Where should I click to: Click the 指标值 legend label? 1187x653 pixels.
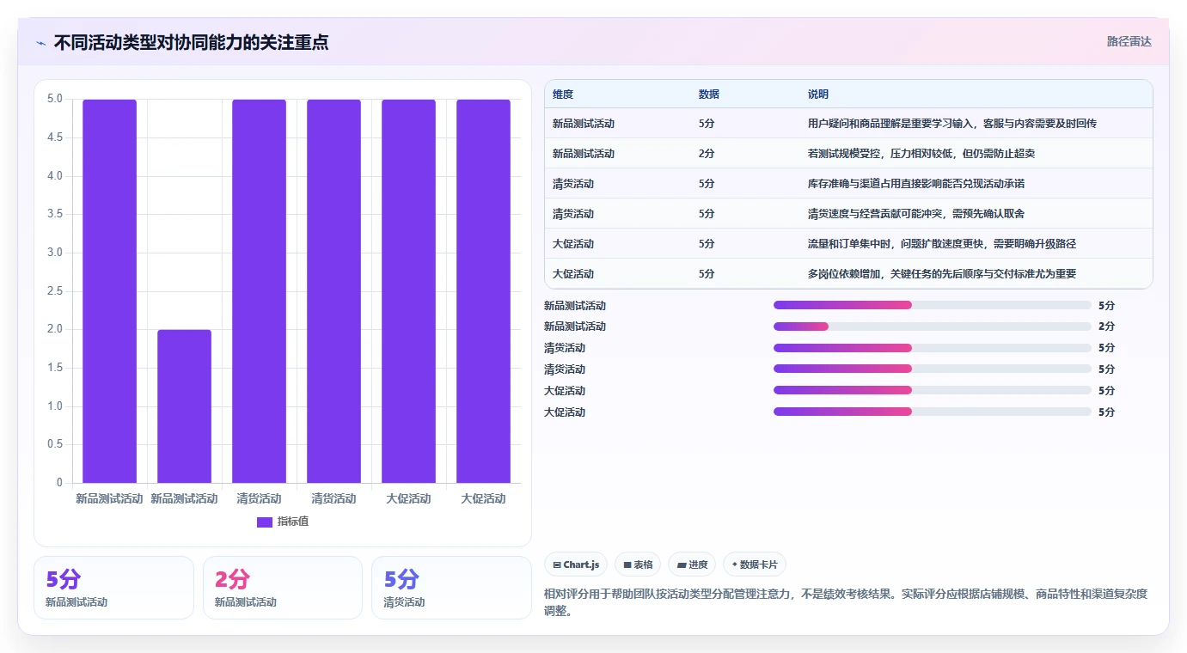(x=293, y=522)
